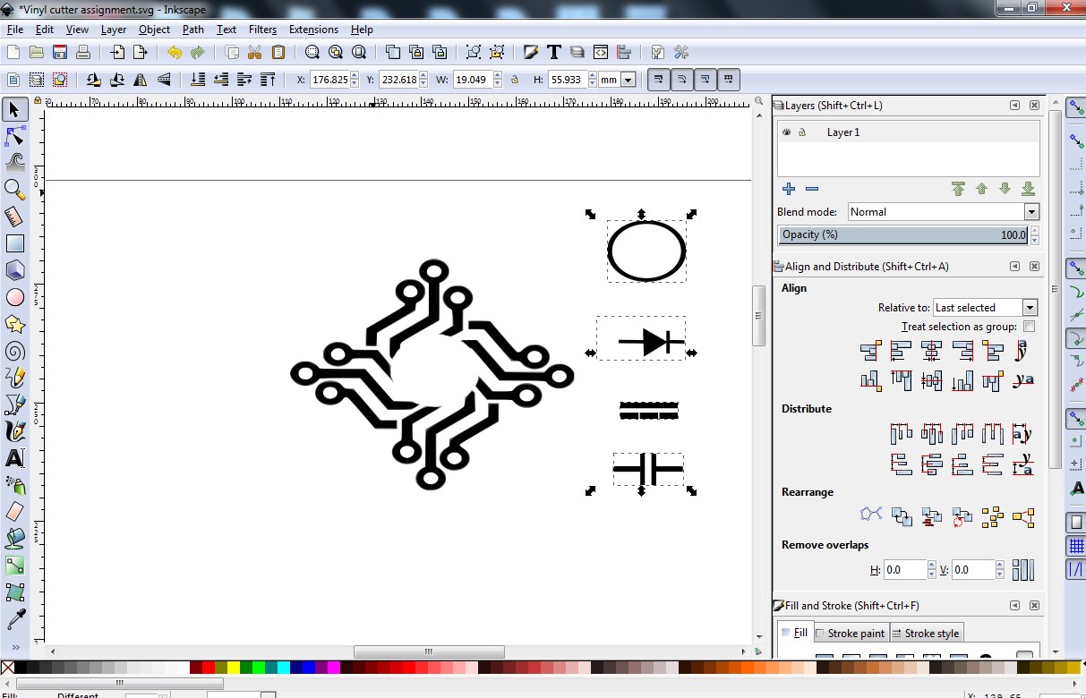
Task: Pick red swatch in palette
Action: tap(208, 668)
